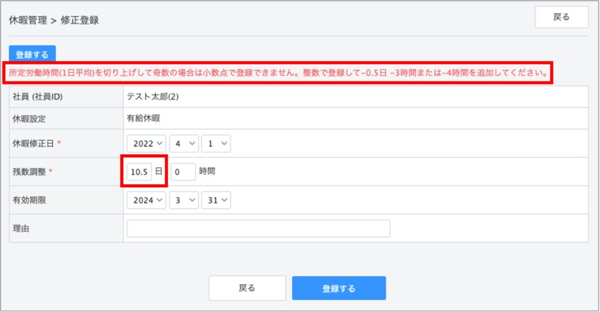The height and width of the screenshot is (312, 600).
Task: Open the 有効期限 day dropdown showing 31
Action: click(x=216, y=200)
